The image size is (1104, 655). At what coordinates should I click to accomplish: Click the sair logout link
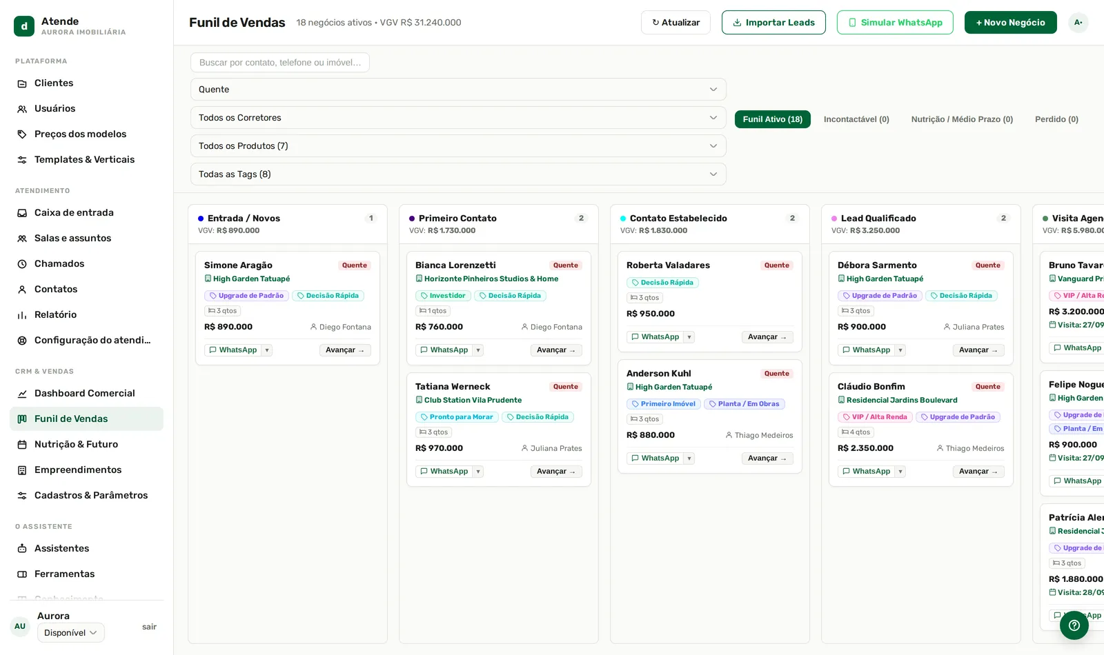point(149,627)
